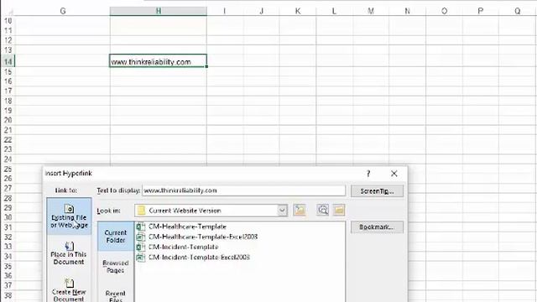This screenshot has width=537, height=302.
Task: Select column M header
Action: (371, 11)
